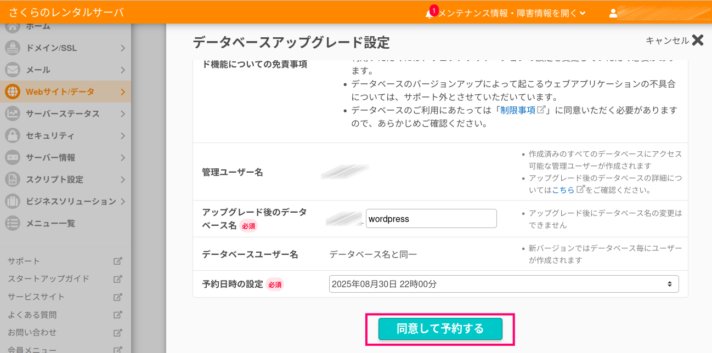The width and height of the screenshot is (712, 353).
Task: Expand the サーバー情報 menu chevron
Action: (x=123, y=158)
